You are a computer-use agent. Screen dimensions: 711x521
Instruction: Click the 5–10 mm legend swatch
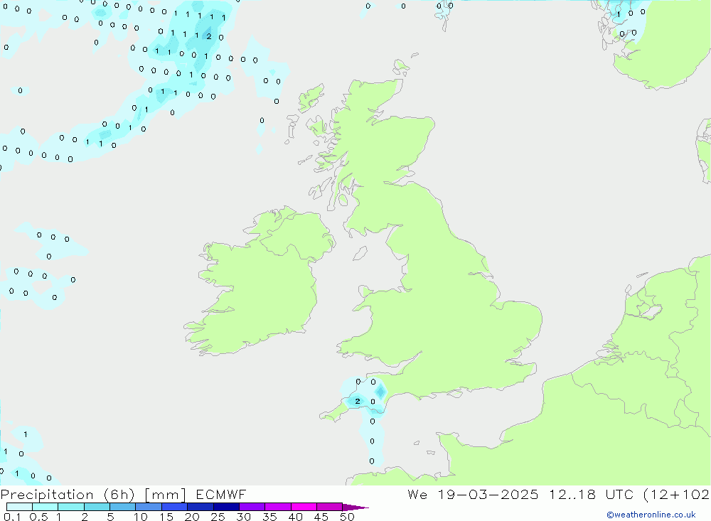point(123,507)
